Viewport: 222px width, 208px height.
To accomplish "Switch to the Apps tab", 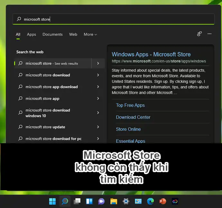I will click(32, 34).
